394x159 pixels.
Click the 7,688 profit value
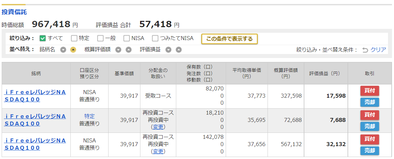338,120
